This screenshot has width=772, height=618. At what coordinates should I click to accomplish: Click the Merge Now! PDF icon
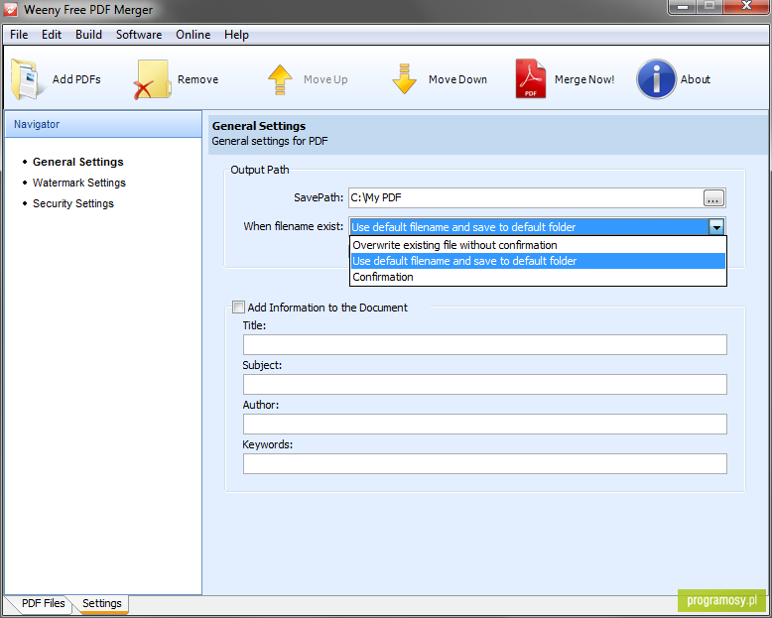(531, 78)
